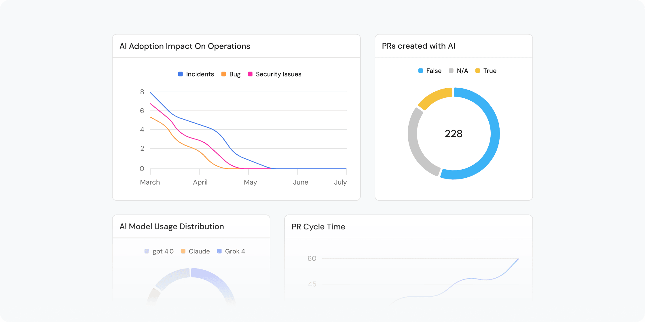Select the 'True' legend label
The height and width of the screenshot is (322, 645).
[x=490, y=71]
